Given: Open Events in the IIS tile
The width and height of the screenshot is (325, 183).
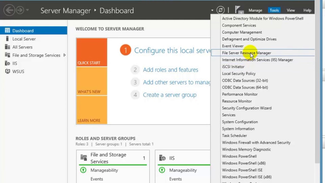Looking at the screenshot, I should pyautogui.click(x=175, y=179).
